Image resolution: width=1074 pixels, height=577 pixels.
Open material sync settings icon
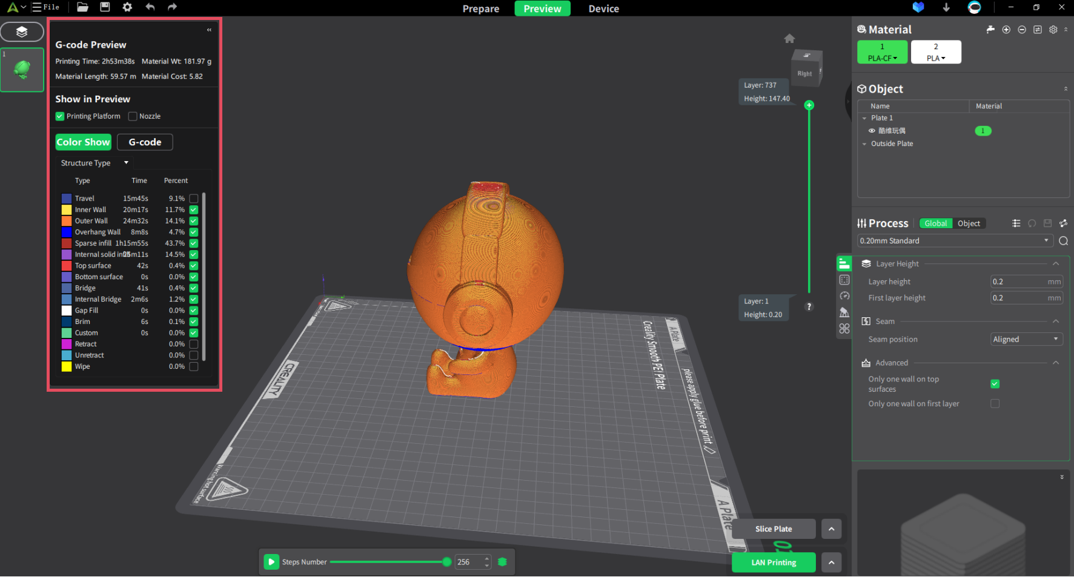pyautogui.click(x=1038, y=29)
